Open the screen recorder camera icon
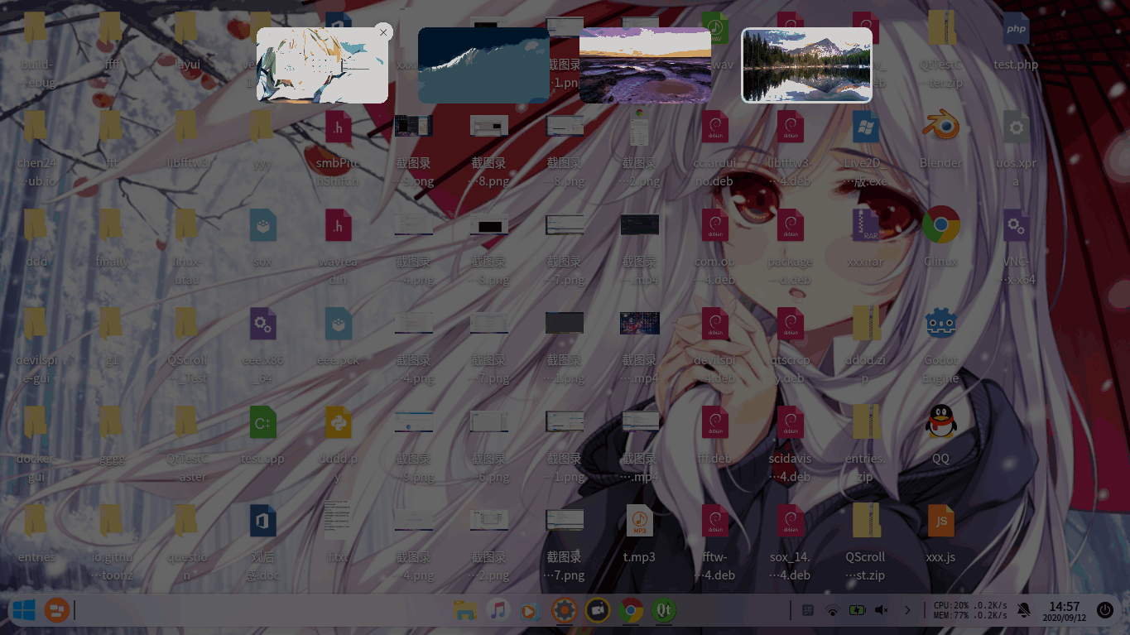 pos(597,611)
